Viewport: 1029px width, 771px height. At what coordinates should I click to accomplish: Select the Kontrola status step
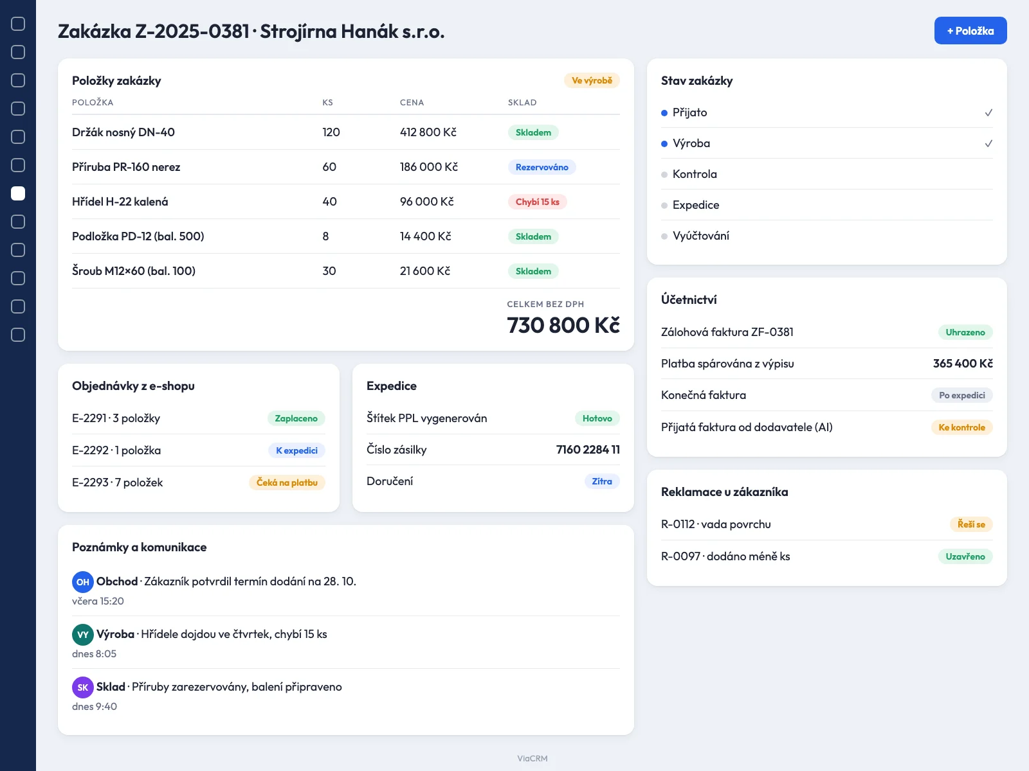(x=827, y=174)
